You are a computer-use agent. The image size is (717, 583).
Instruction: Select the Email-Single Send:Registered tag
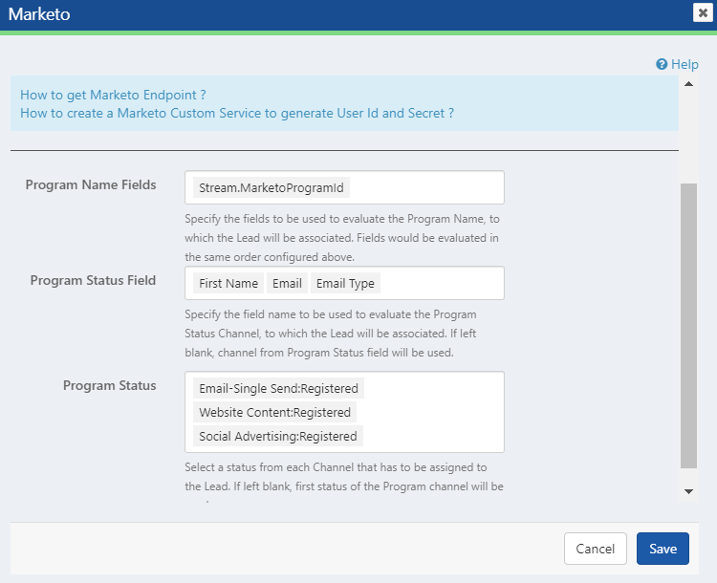[x=278, y=389]
